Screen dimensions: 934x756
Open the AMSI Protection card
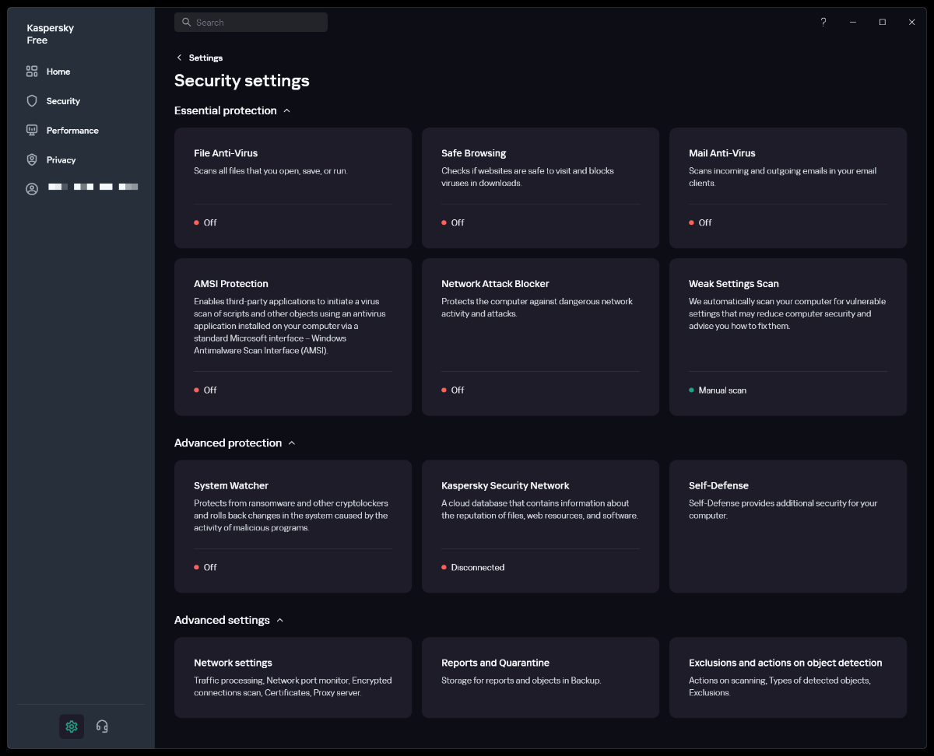pyautogui.click(x=293, y=337)
